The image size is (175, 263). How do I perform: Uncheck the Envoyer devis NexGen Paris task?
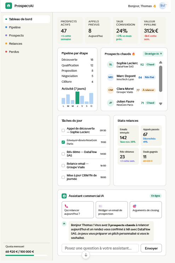click(63, 142)
